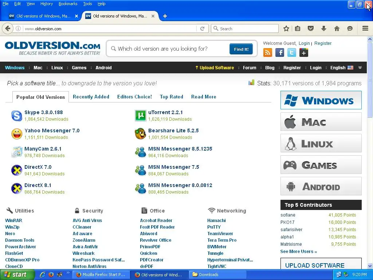Click the large Linux platform button
Viewport: 373px width, 280px height.
click(x=321, y=143)
